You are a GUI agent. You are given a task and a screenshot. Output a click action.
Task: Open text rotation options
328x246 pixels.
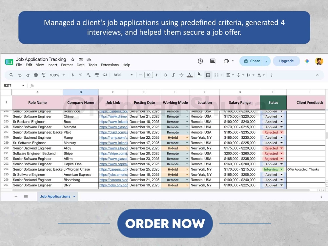pos(261,75)
